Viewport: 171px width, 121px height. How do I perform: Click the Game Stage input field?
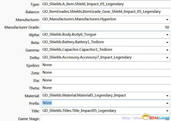click(x=105, y=118)
